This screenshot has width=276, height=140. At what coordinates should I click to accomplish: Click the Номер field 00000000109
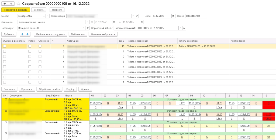196,16
